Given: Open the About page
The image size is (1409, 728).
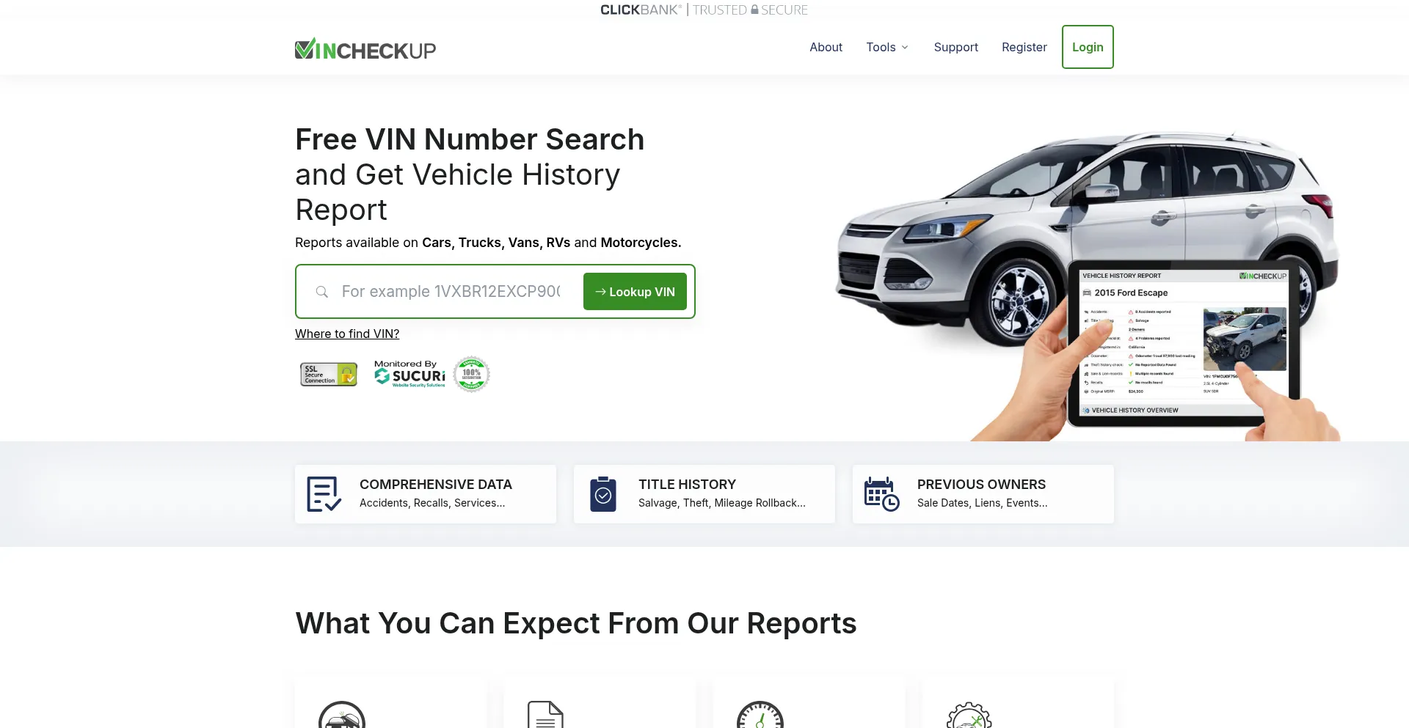Looking at the screenshot, I should tap(826, 47).
